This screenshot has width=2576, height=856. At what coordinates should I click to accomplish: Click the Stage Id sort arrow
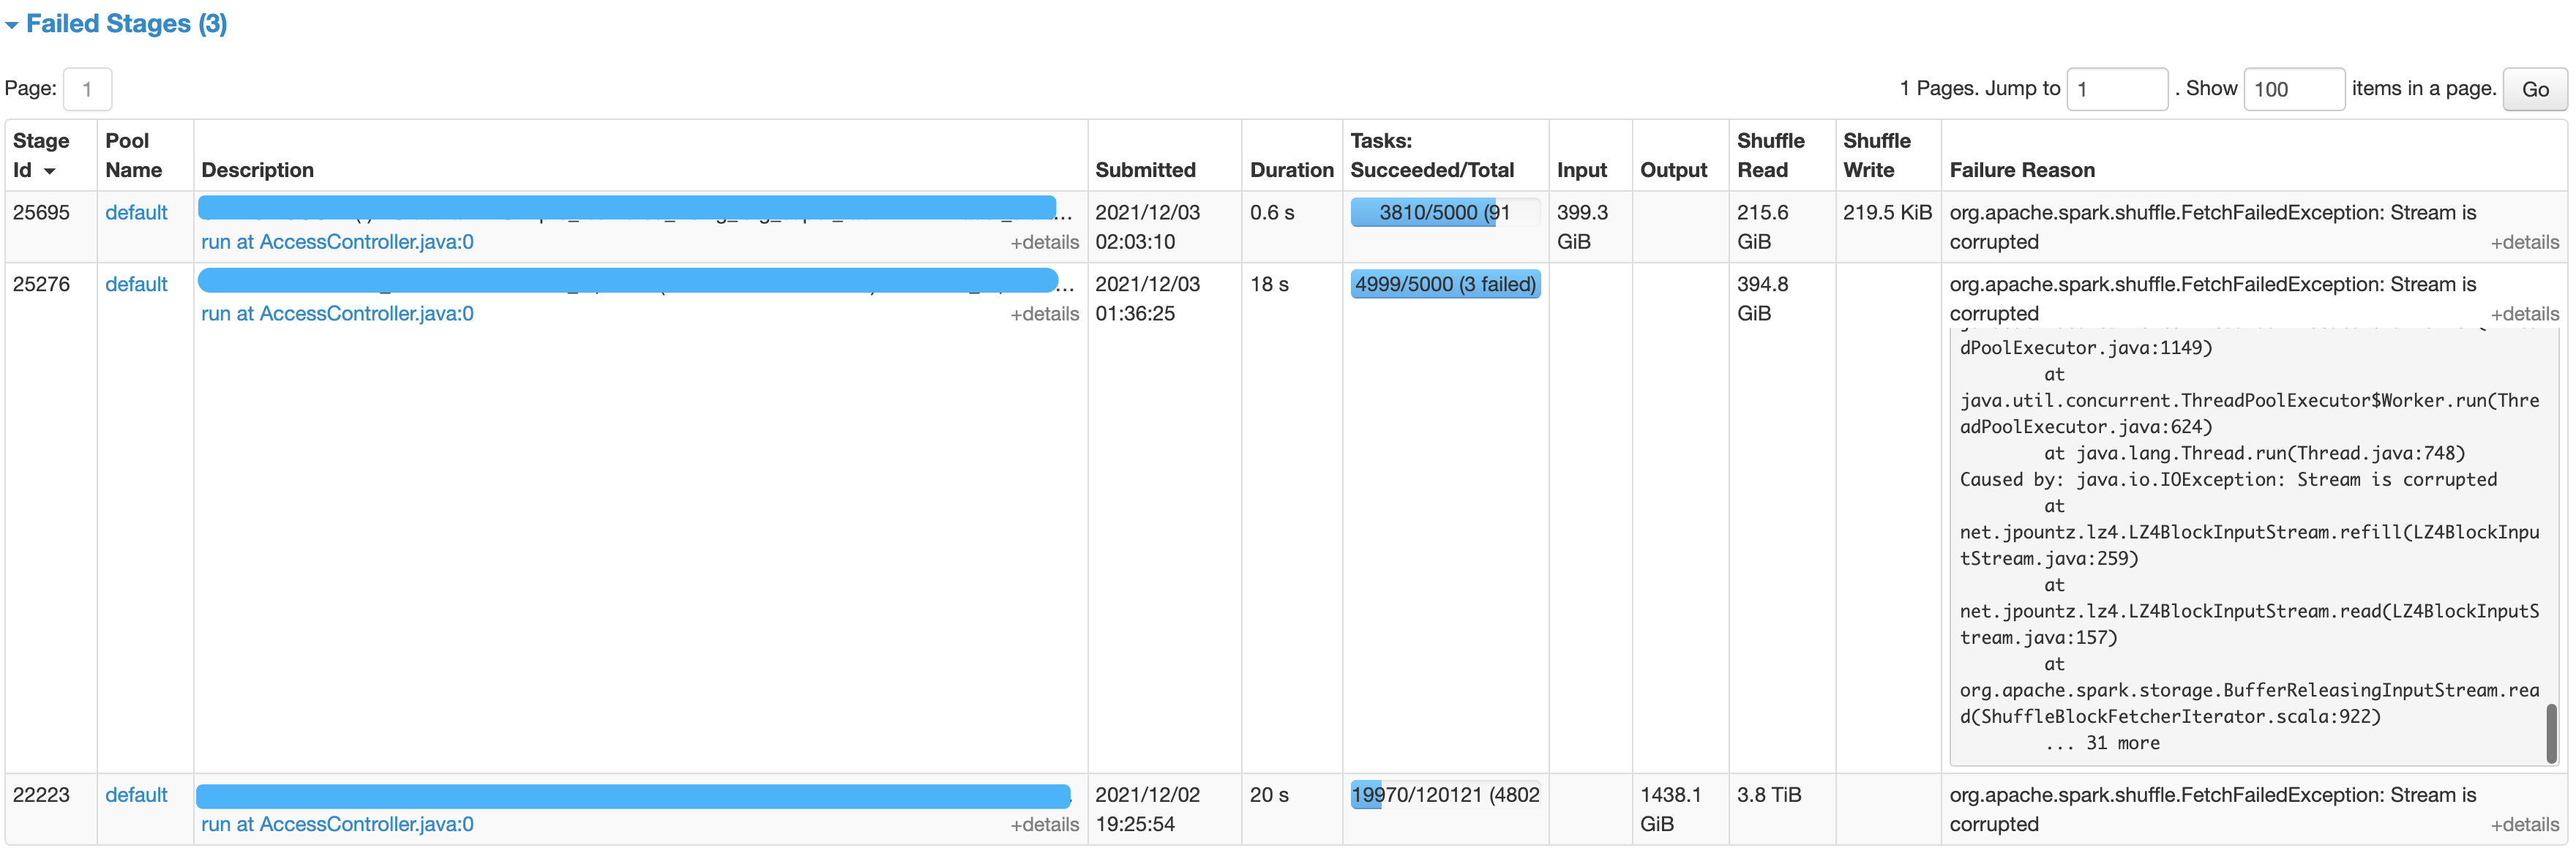49,171
